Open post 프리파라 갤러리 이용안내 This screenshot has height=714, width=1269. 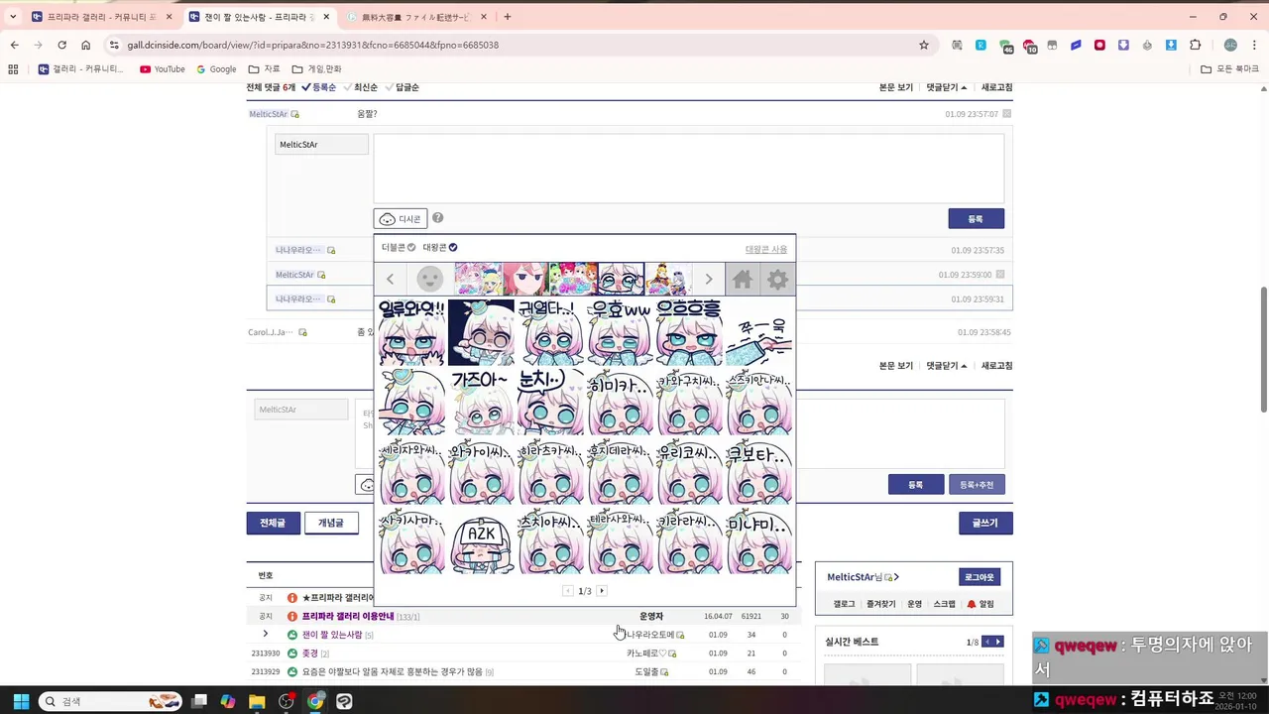click(348, 616)
